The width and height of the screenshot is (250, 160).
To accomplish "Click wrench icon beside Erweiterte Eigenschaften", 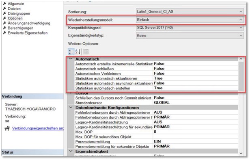I will (x=4, y=33).
